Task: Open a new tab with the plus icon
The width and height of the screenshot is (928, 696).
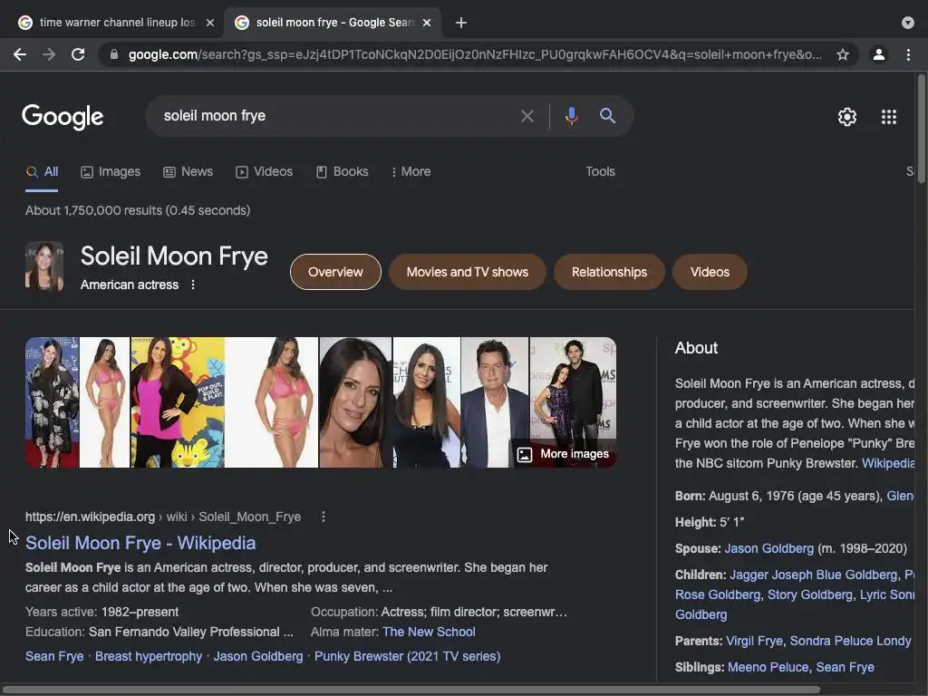Action: tap(461, 23)
